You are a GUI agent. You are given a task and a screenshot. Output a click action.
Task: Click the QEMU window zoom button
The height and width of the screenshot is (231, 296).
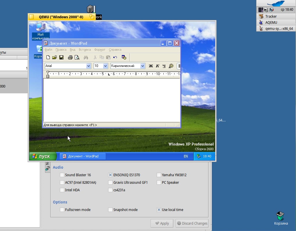tap(92, 17)
